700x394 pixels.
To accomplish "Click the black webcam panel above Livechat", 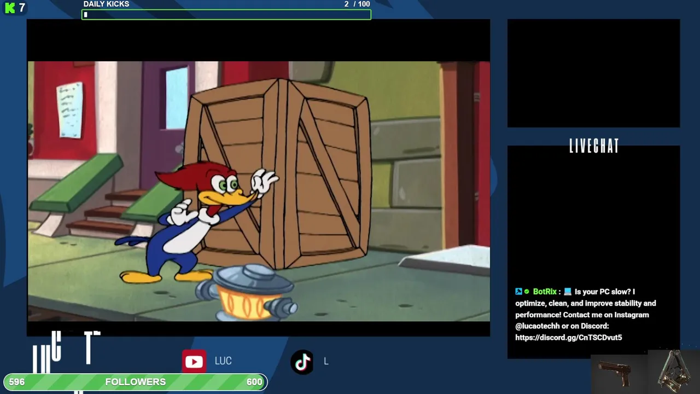I will pyautogui.click(x=593, y=73).
